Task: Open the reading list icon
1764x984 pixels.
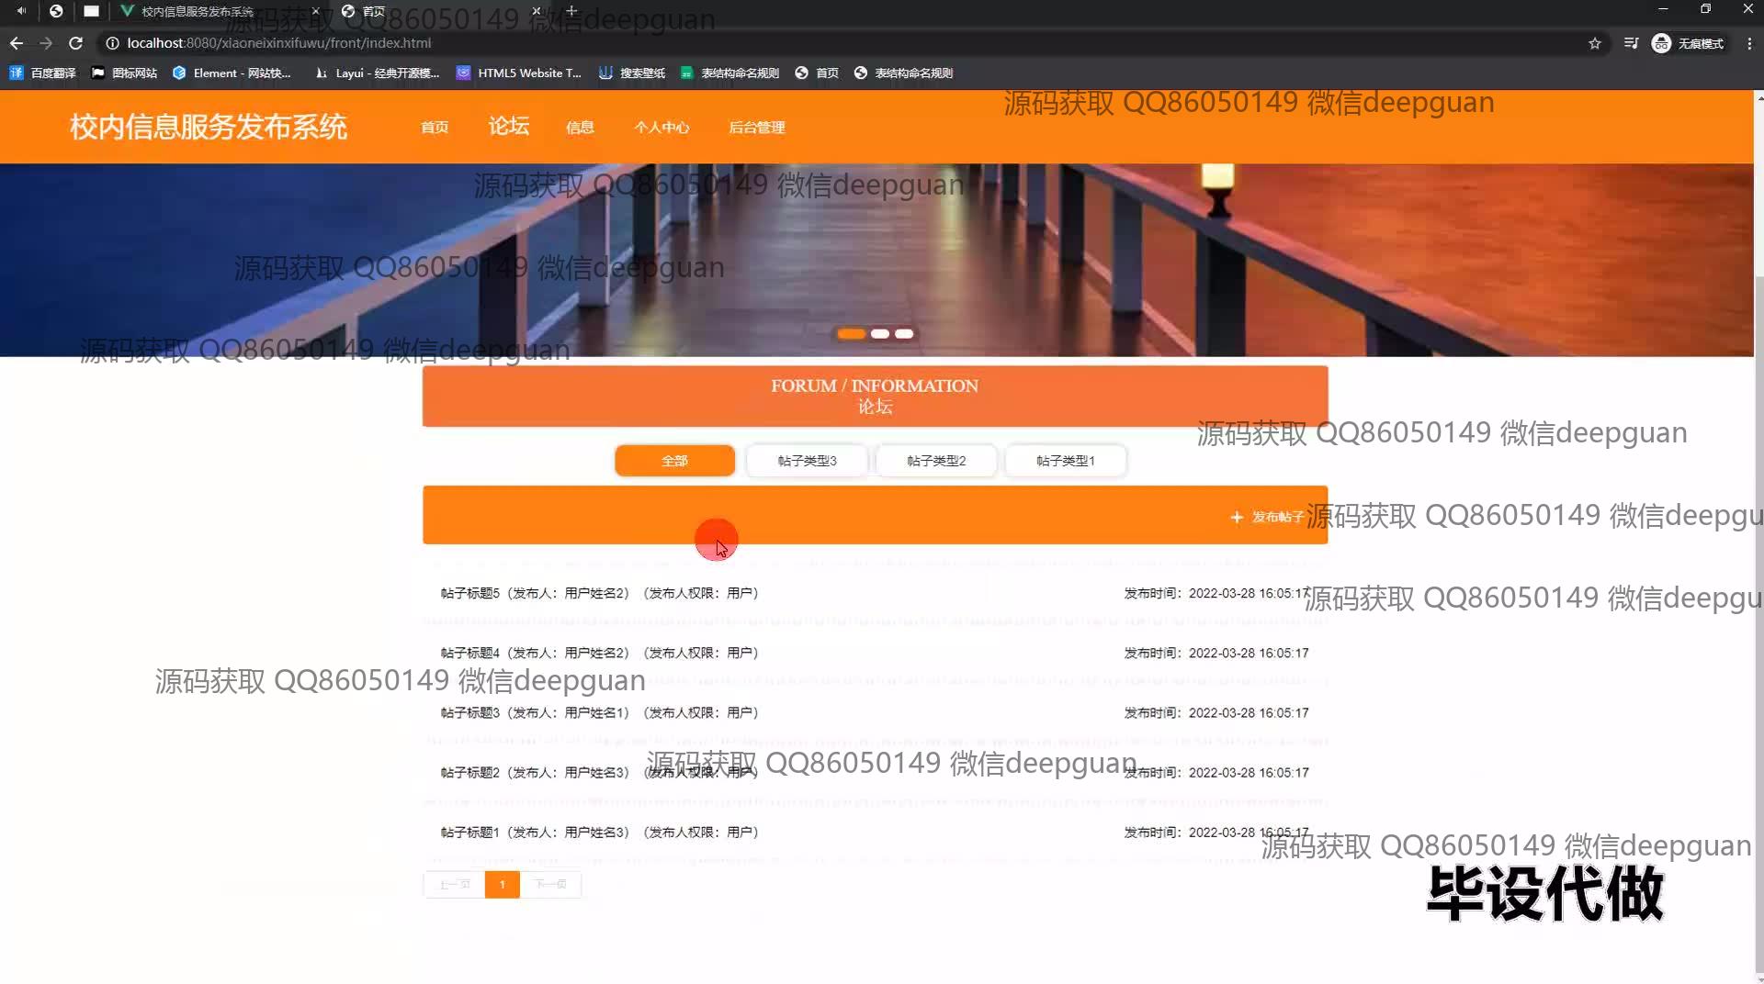Action: click(x=1631, y=43)
